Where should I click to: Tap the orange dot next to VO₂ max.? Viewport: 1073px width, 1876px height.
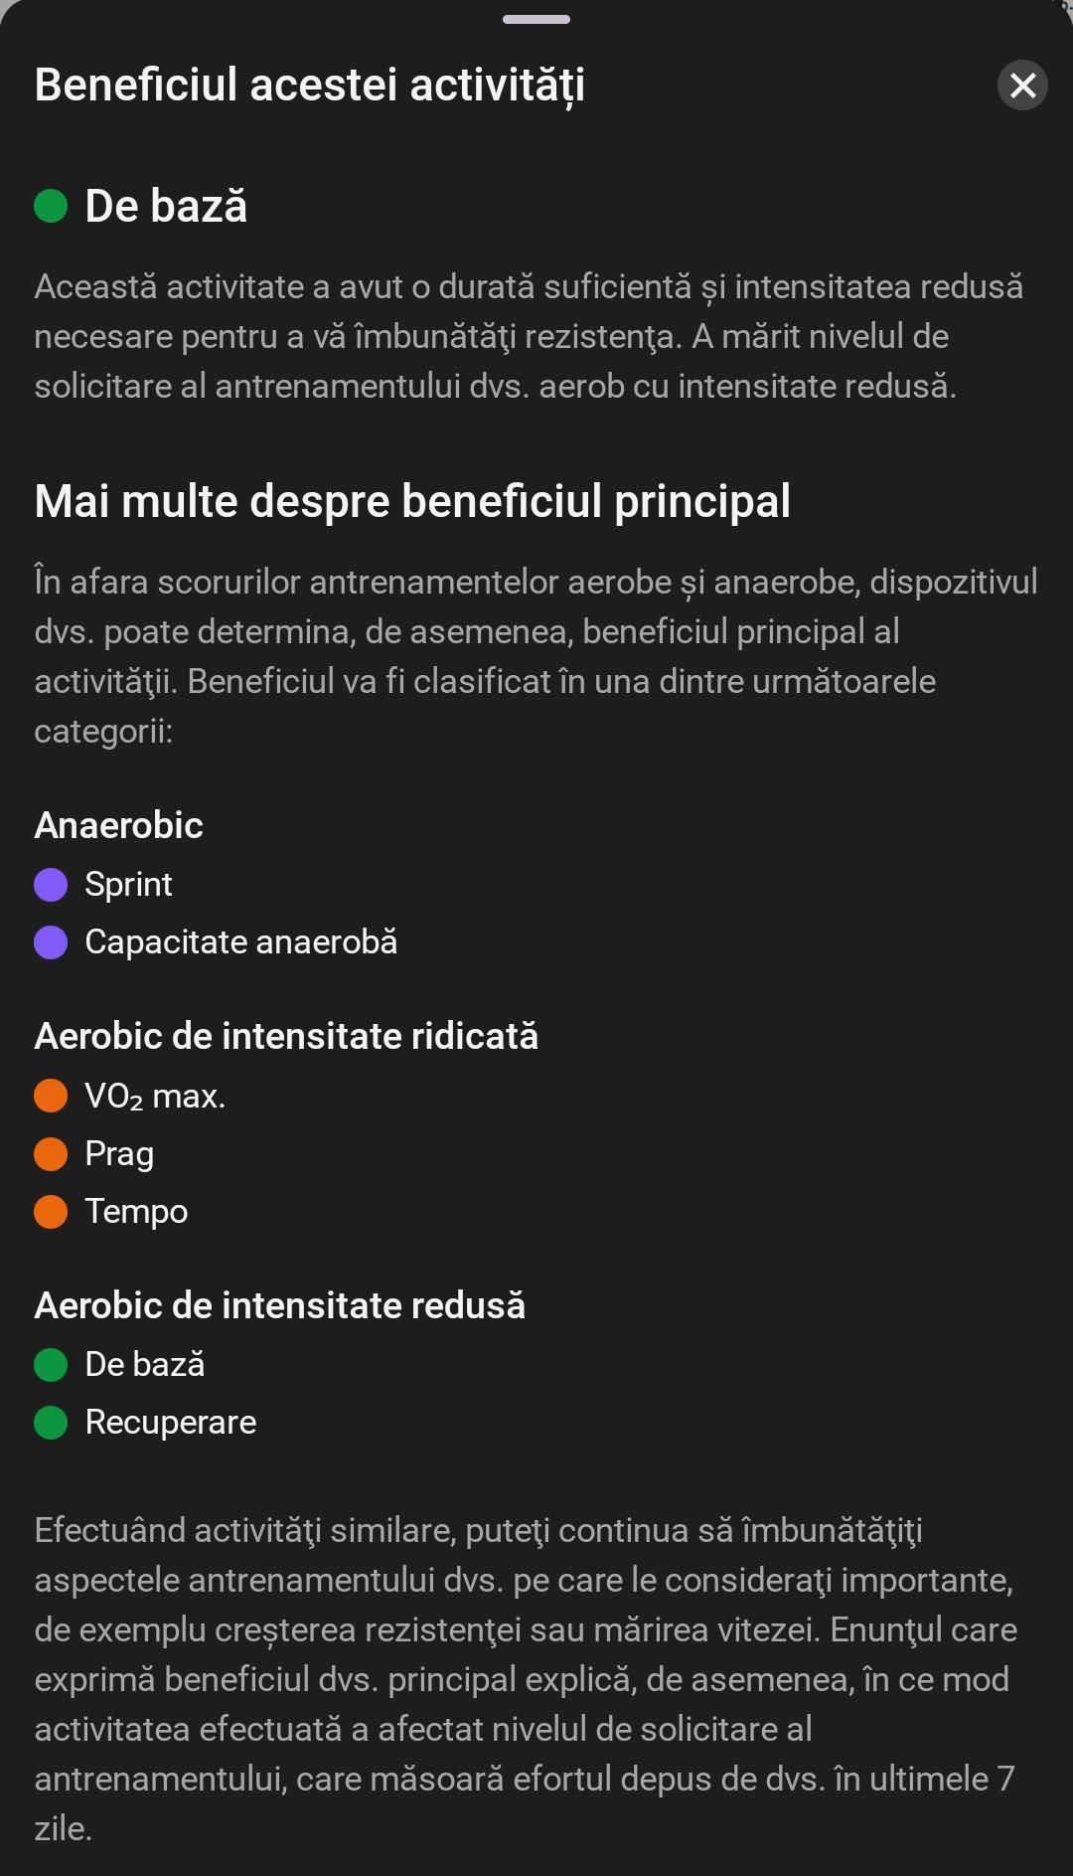click(51, 1096)
